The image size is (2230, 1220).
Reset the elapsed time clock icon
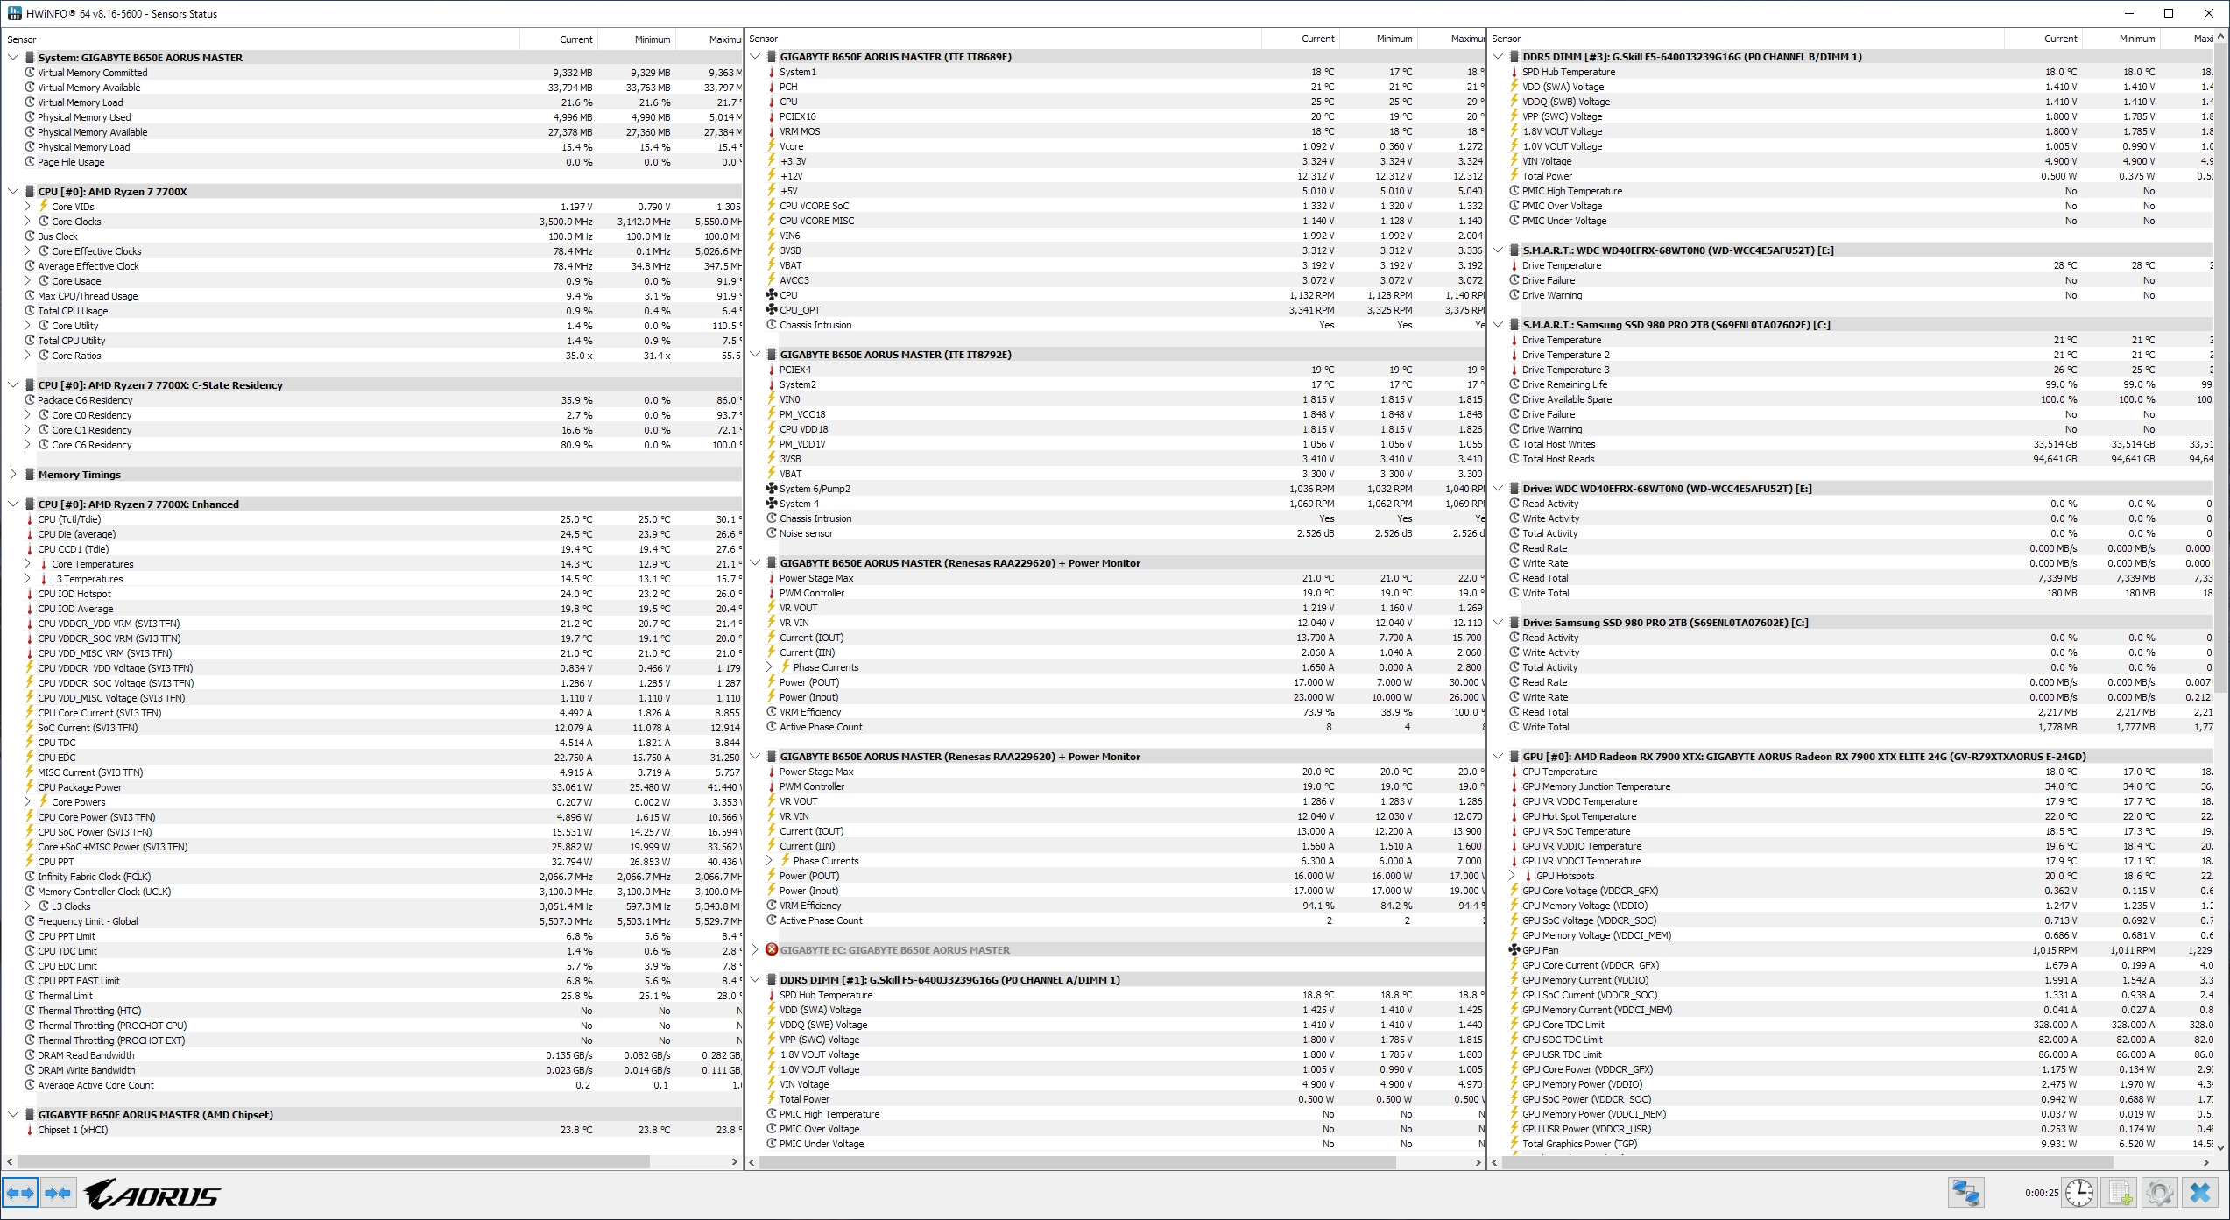[2079, 1193]
